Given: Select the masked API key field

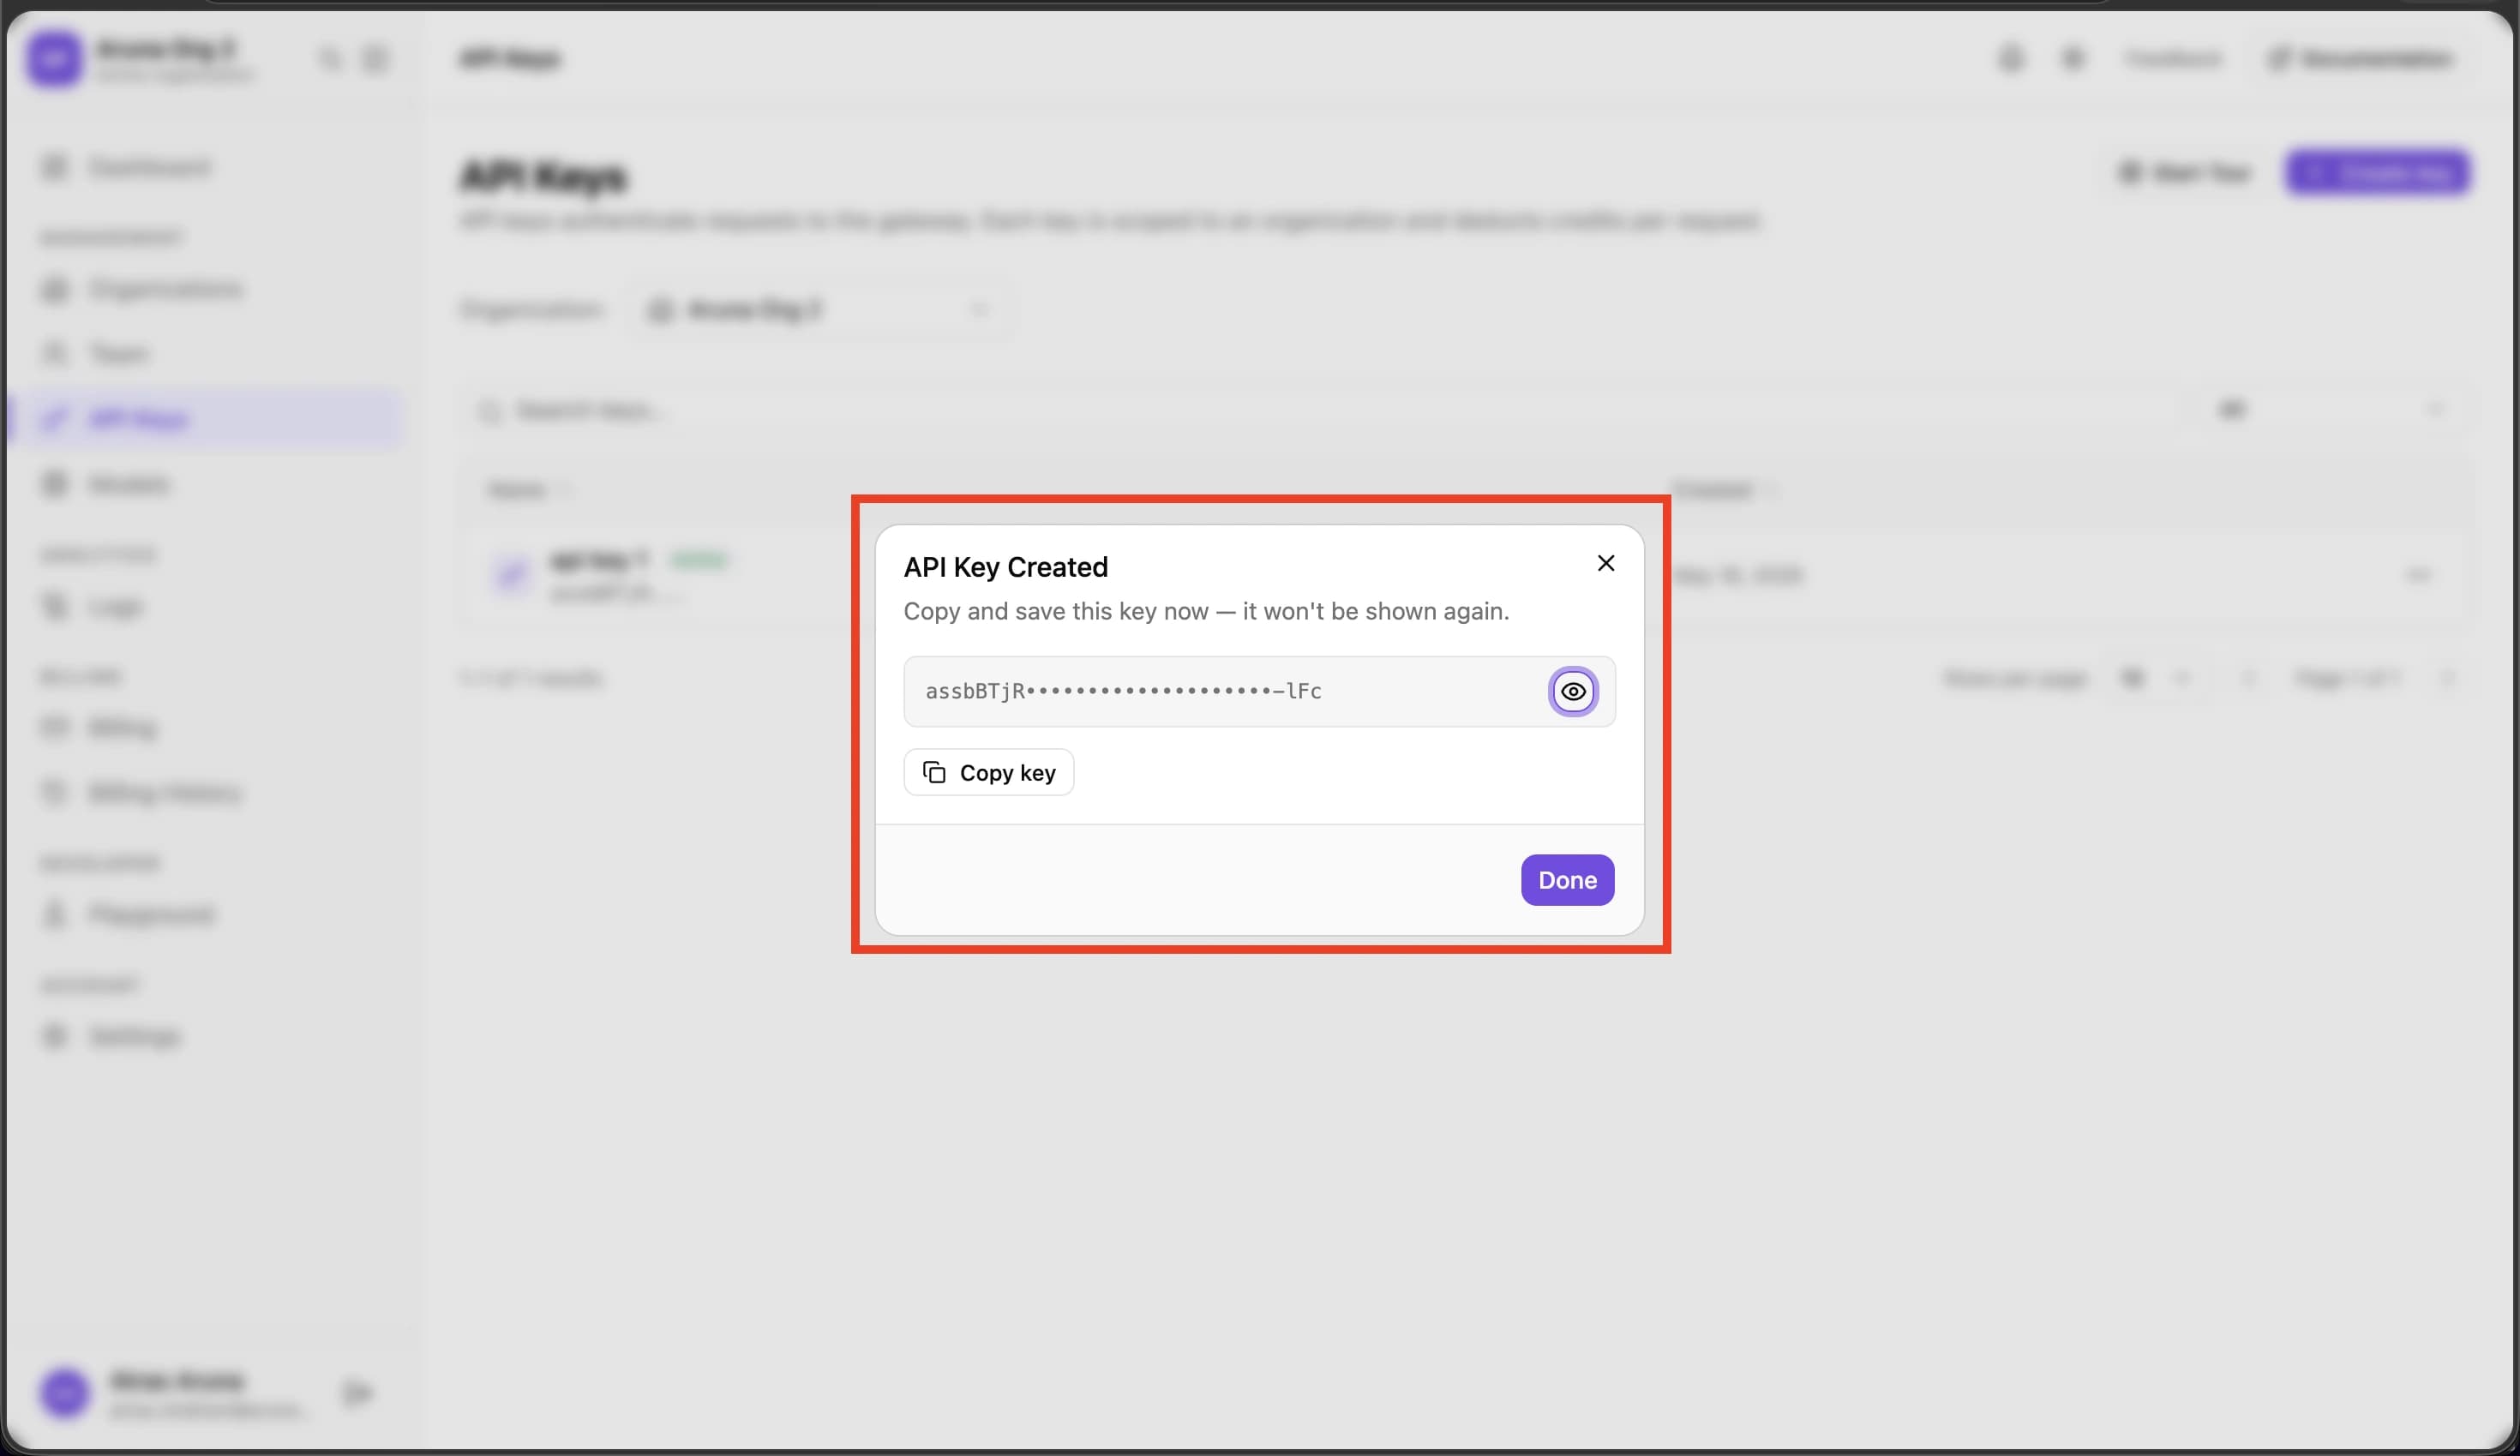Looking at the screenshot, I should pos(1259,691).
